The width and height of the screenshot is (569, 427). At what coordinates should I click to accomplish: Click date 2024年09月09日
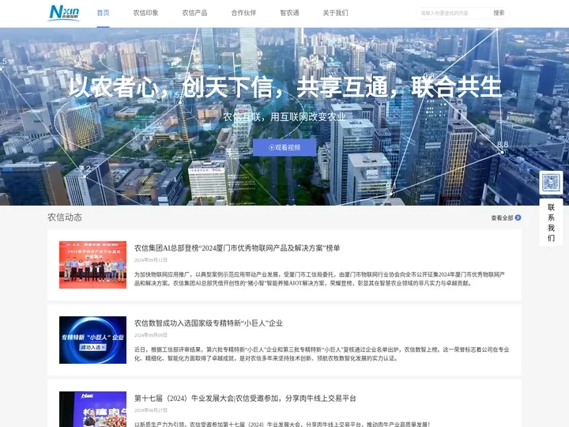tap(151, 335)
